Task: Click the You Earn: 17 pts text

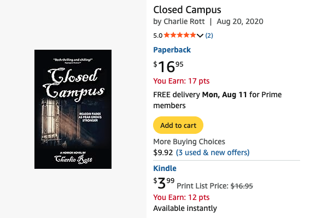Action: pos(182,81)
